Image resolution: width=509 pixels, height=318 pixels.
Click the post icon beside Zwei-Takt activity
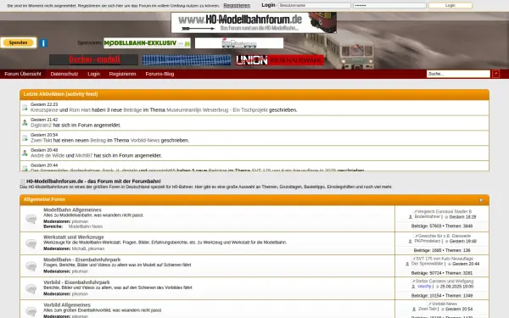25,138
